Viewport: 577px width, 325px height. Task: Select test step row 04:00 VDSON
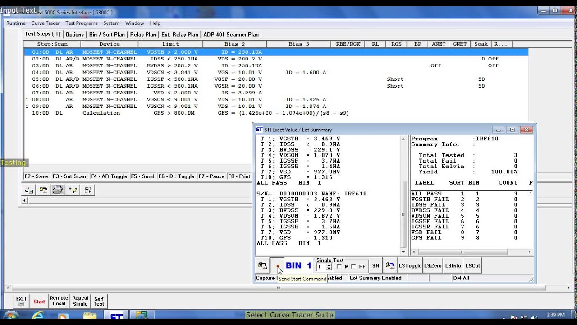click(276, 72)
